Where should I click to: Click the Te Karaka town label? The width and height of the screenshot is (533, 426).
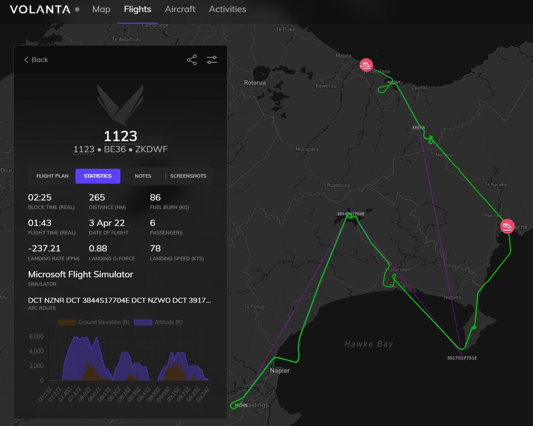click(495, 184)
